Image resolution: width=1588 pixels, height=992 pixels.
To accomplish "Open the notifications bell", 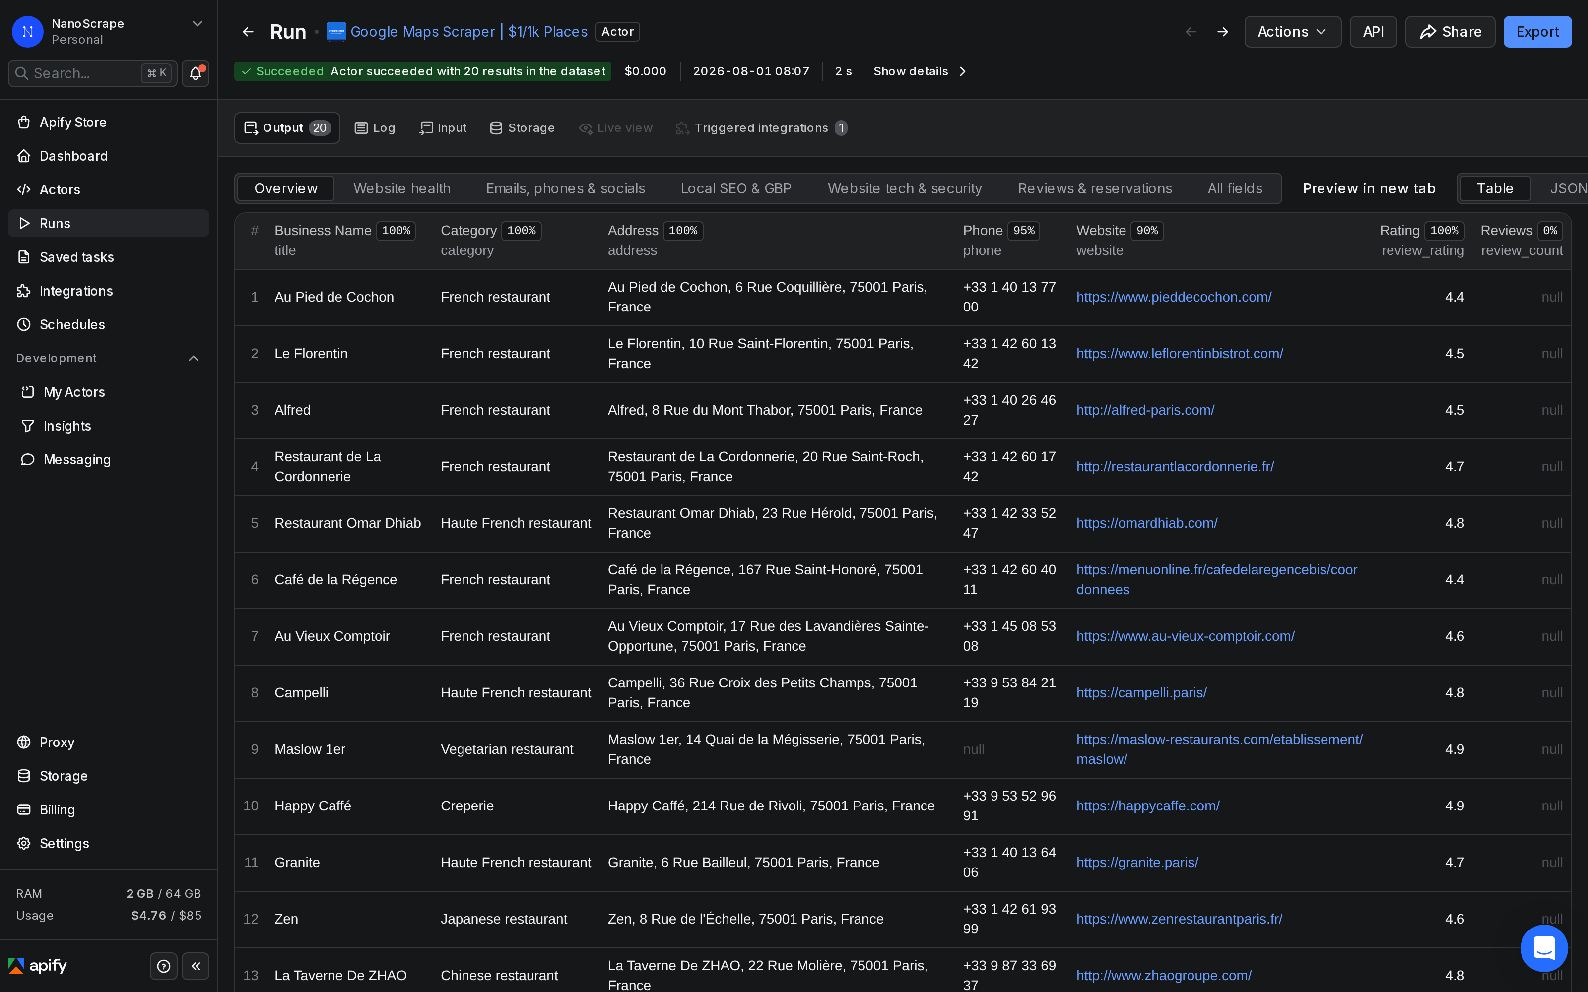I will [x=196, y=73].
